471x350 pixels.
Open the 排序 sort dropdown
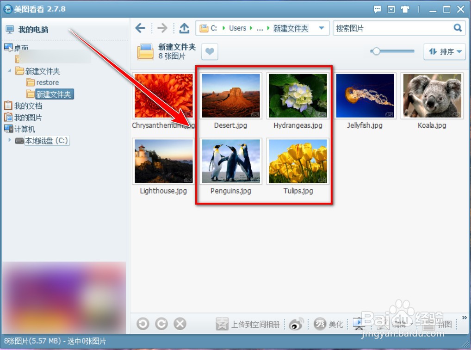coord(445,52)
